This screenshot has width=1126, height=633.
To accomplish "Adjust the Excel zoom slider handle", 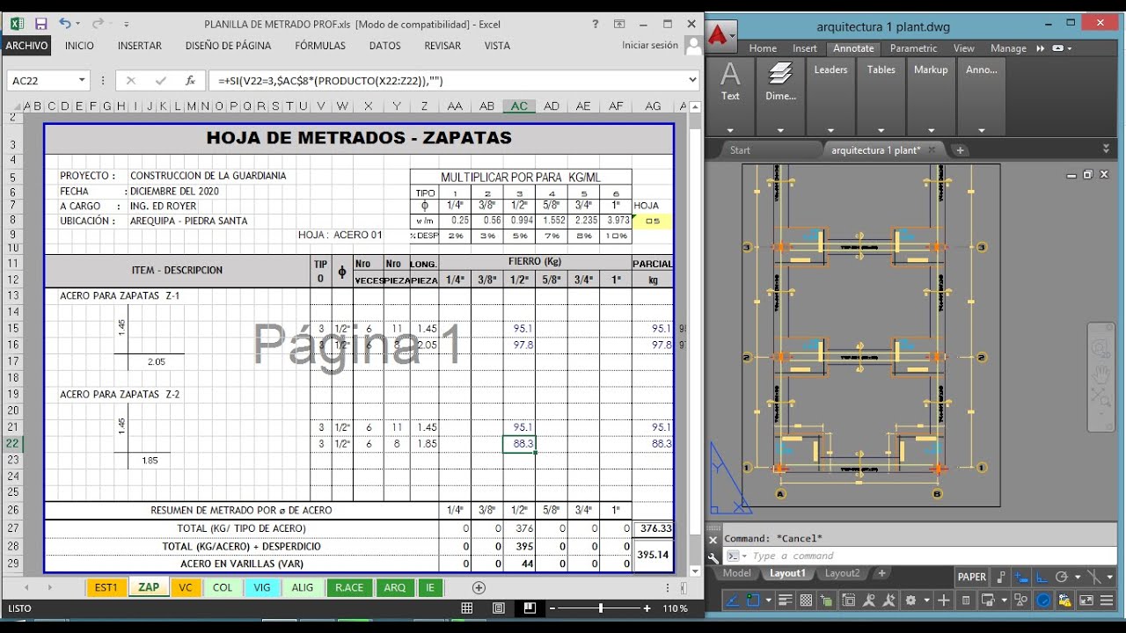I will point(601,608).
